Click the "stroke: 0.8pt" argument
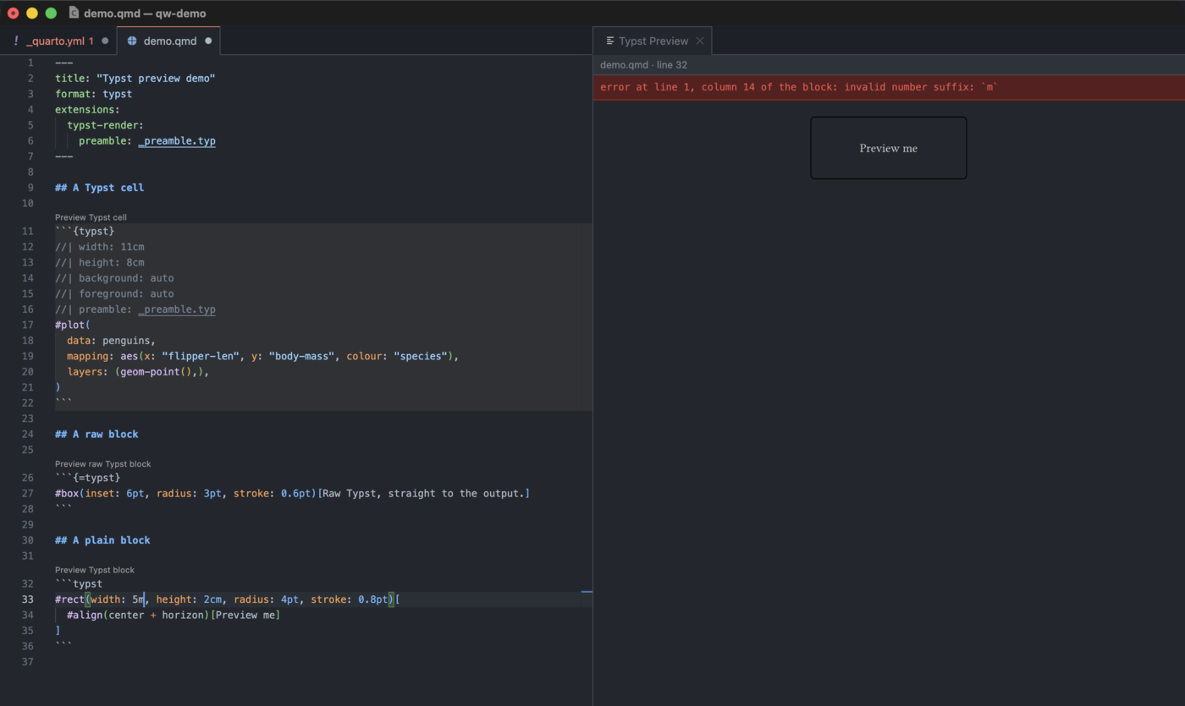The image size is (1185, 706). pos(350,599)
